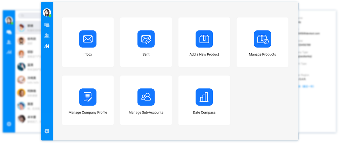Click the Manage Sub-Accounts label
Viewport: 339px width, 143px height.
point(146,112)
